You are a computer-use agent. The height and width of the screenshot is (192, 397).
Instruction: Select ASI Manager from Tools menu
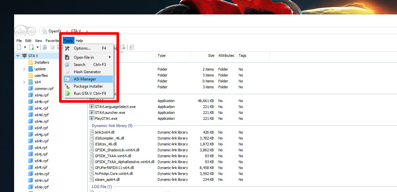tap(85, 79)
